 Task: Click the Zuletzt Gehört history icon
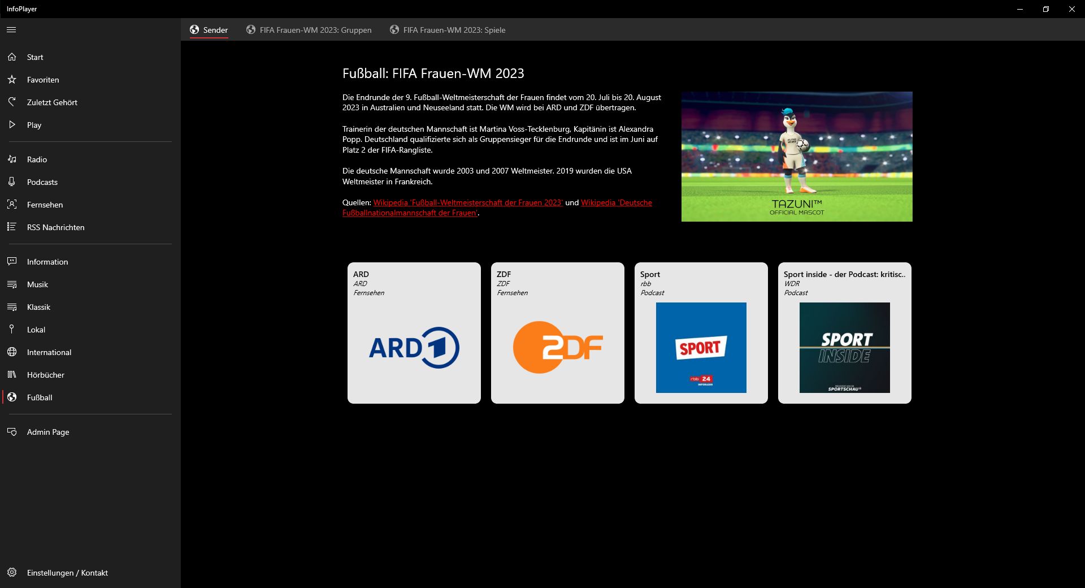click(x=12, y=102)
